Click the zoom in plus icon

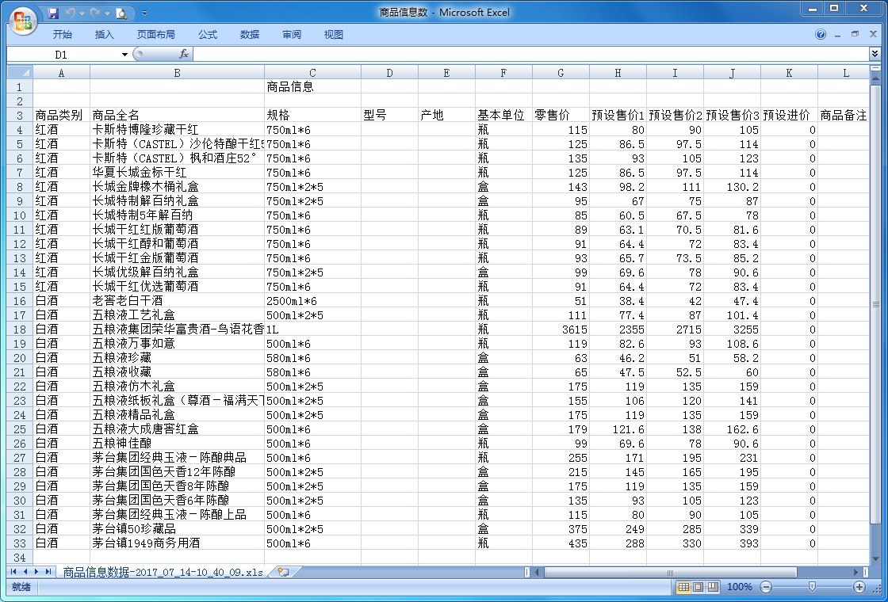(x=859, y=587)
